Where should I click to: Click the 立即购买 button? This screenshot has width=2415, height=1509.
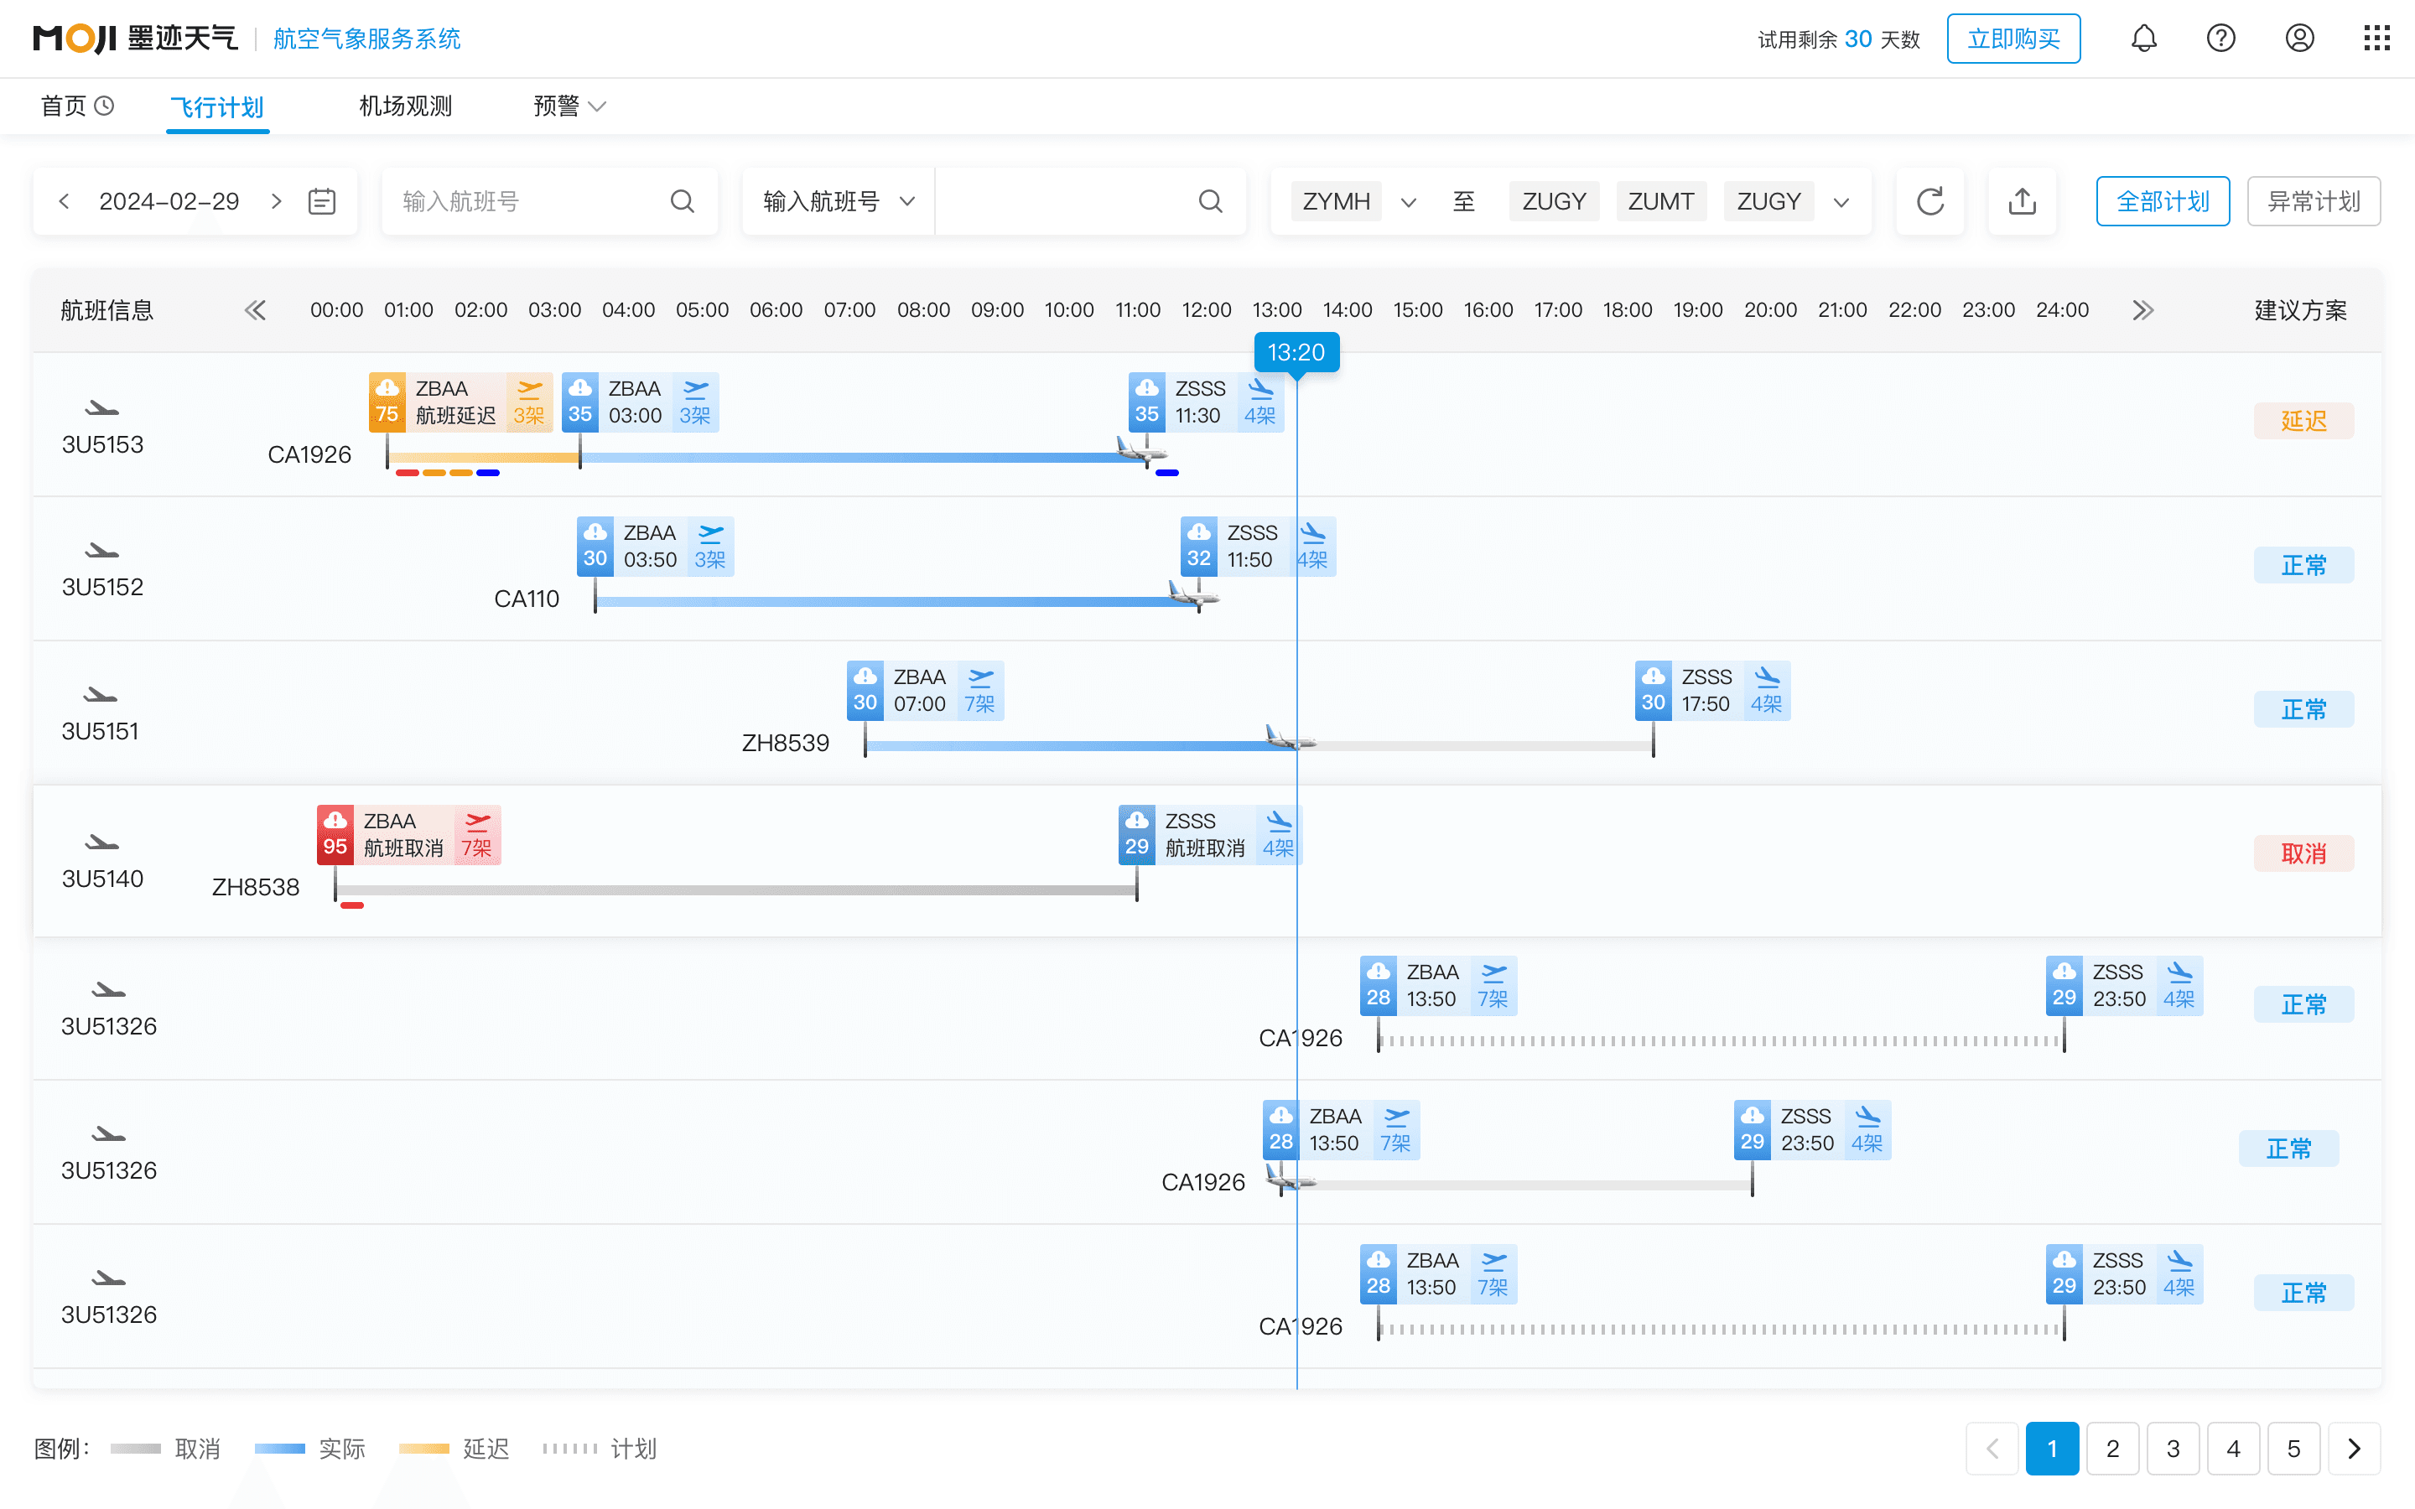[2012, 39]
